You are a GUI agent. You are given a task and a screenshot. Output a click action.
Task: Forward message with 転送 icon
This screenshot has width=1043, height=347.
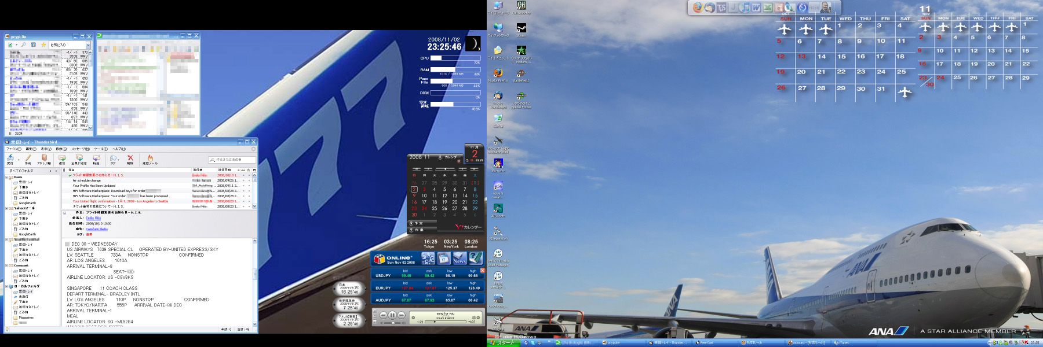[x=96, y=159]
